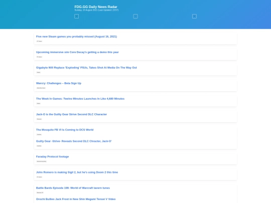This screenshot has width=271, height=203.
Task: Click the 'Sunday, 15 August 2021' date line
Action: point(96,10)
